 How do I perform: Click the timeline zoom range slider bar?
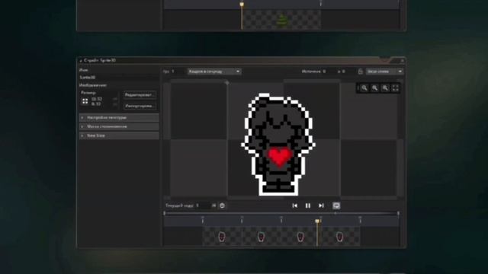281,213
